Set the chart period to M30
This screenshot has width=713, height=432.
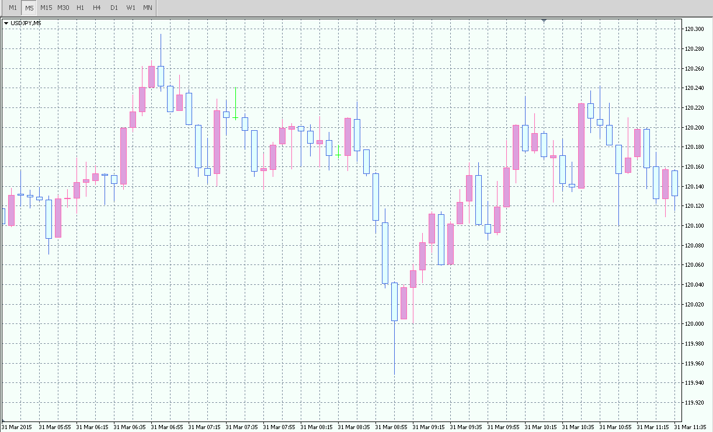[63, 8]
